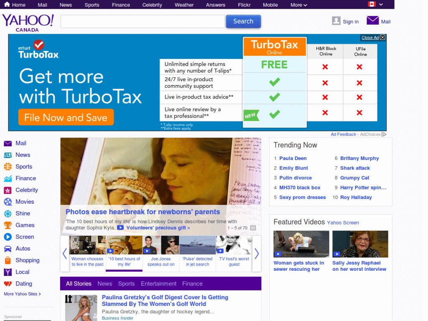Play 'Woman gets stuck in sewer' video
Viewport: 428px width, 321px height.
pyautogui.click(x=301, y=244)
